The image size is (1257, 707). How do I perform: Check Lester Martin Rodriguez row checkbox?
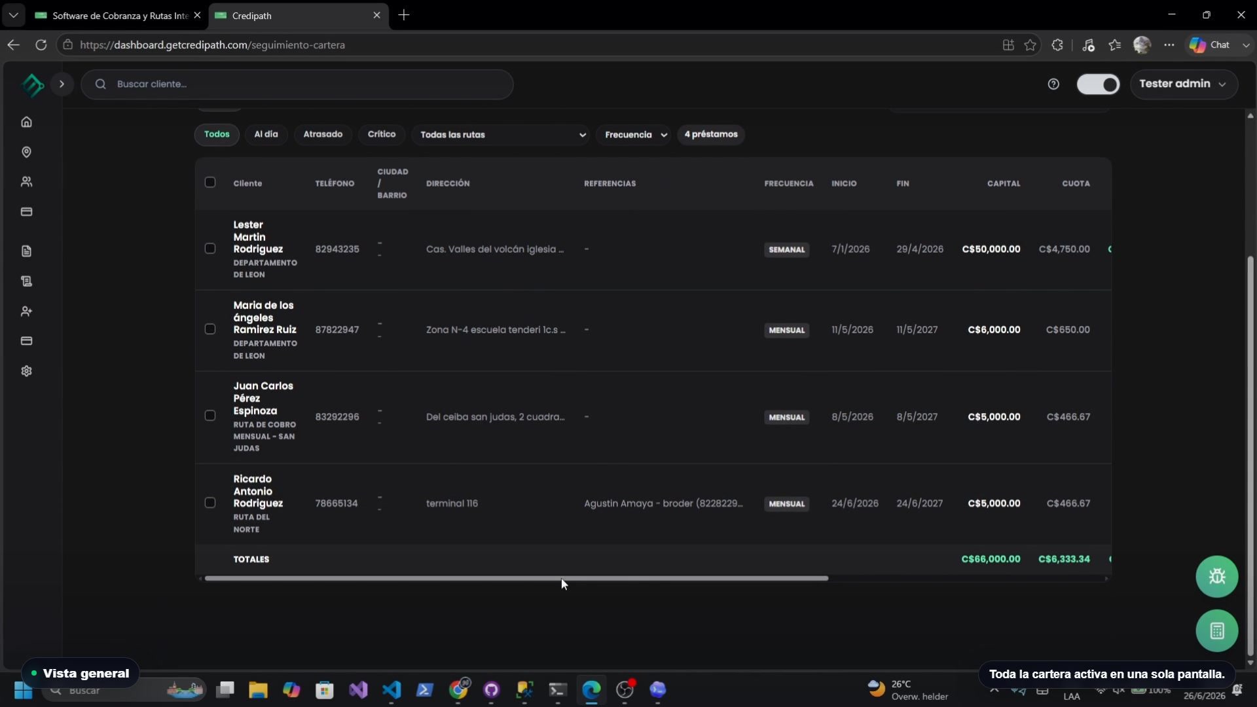[210, 249]
